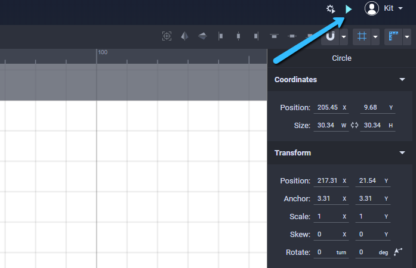
Task: Align selection horizontal centers
Action: click(238, 36)
